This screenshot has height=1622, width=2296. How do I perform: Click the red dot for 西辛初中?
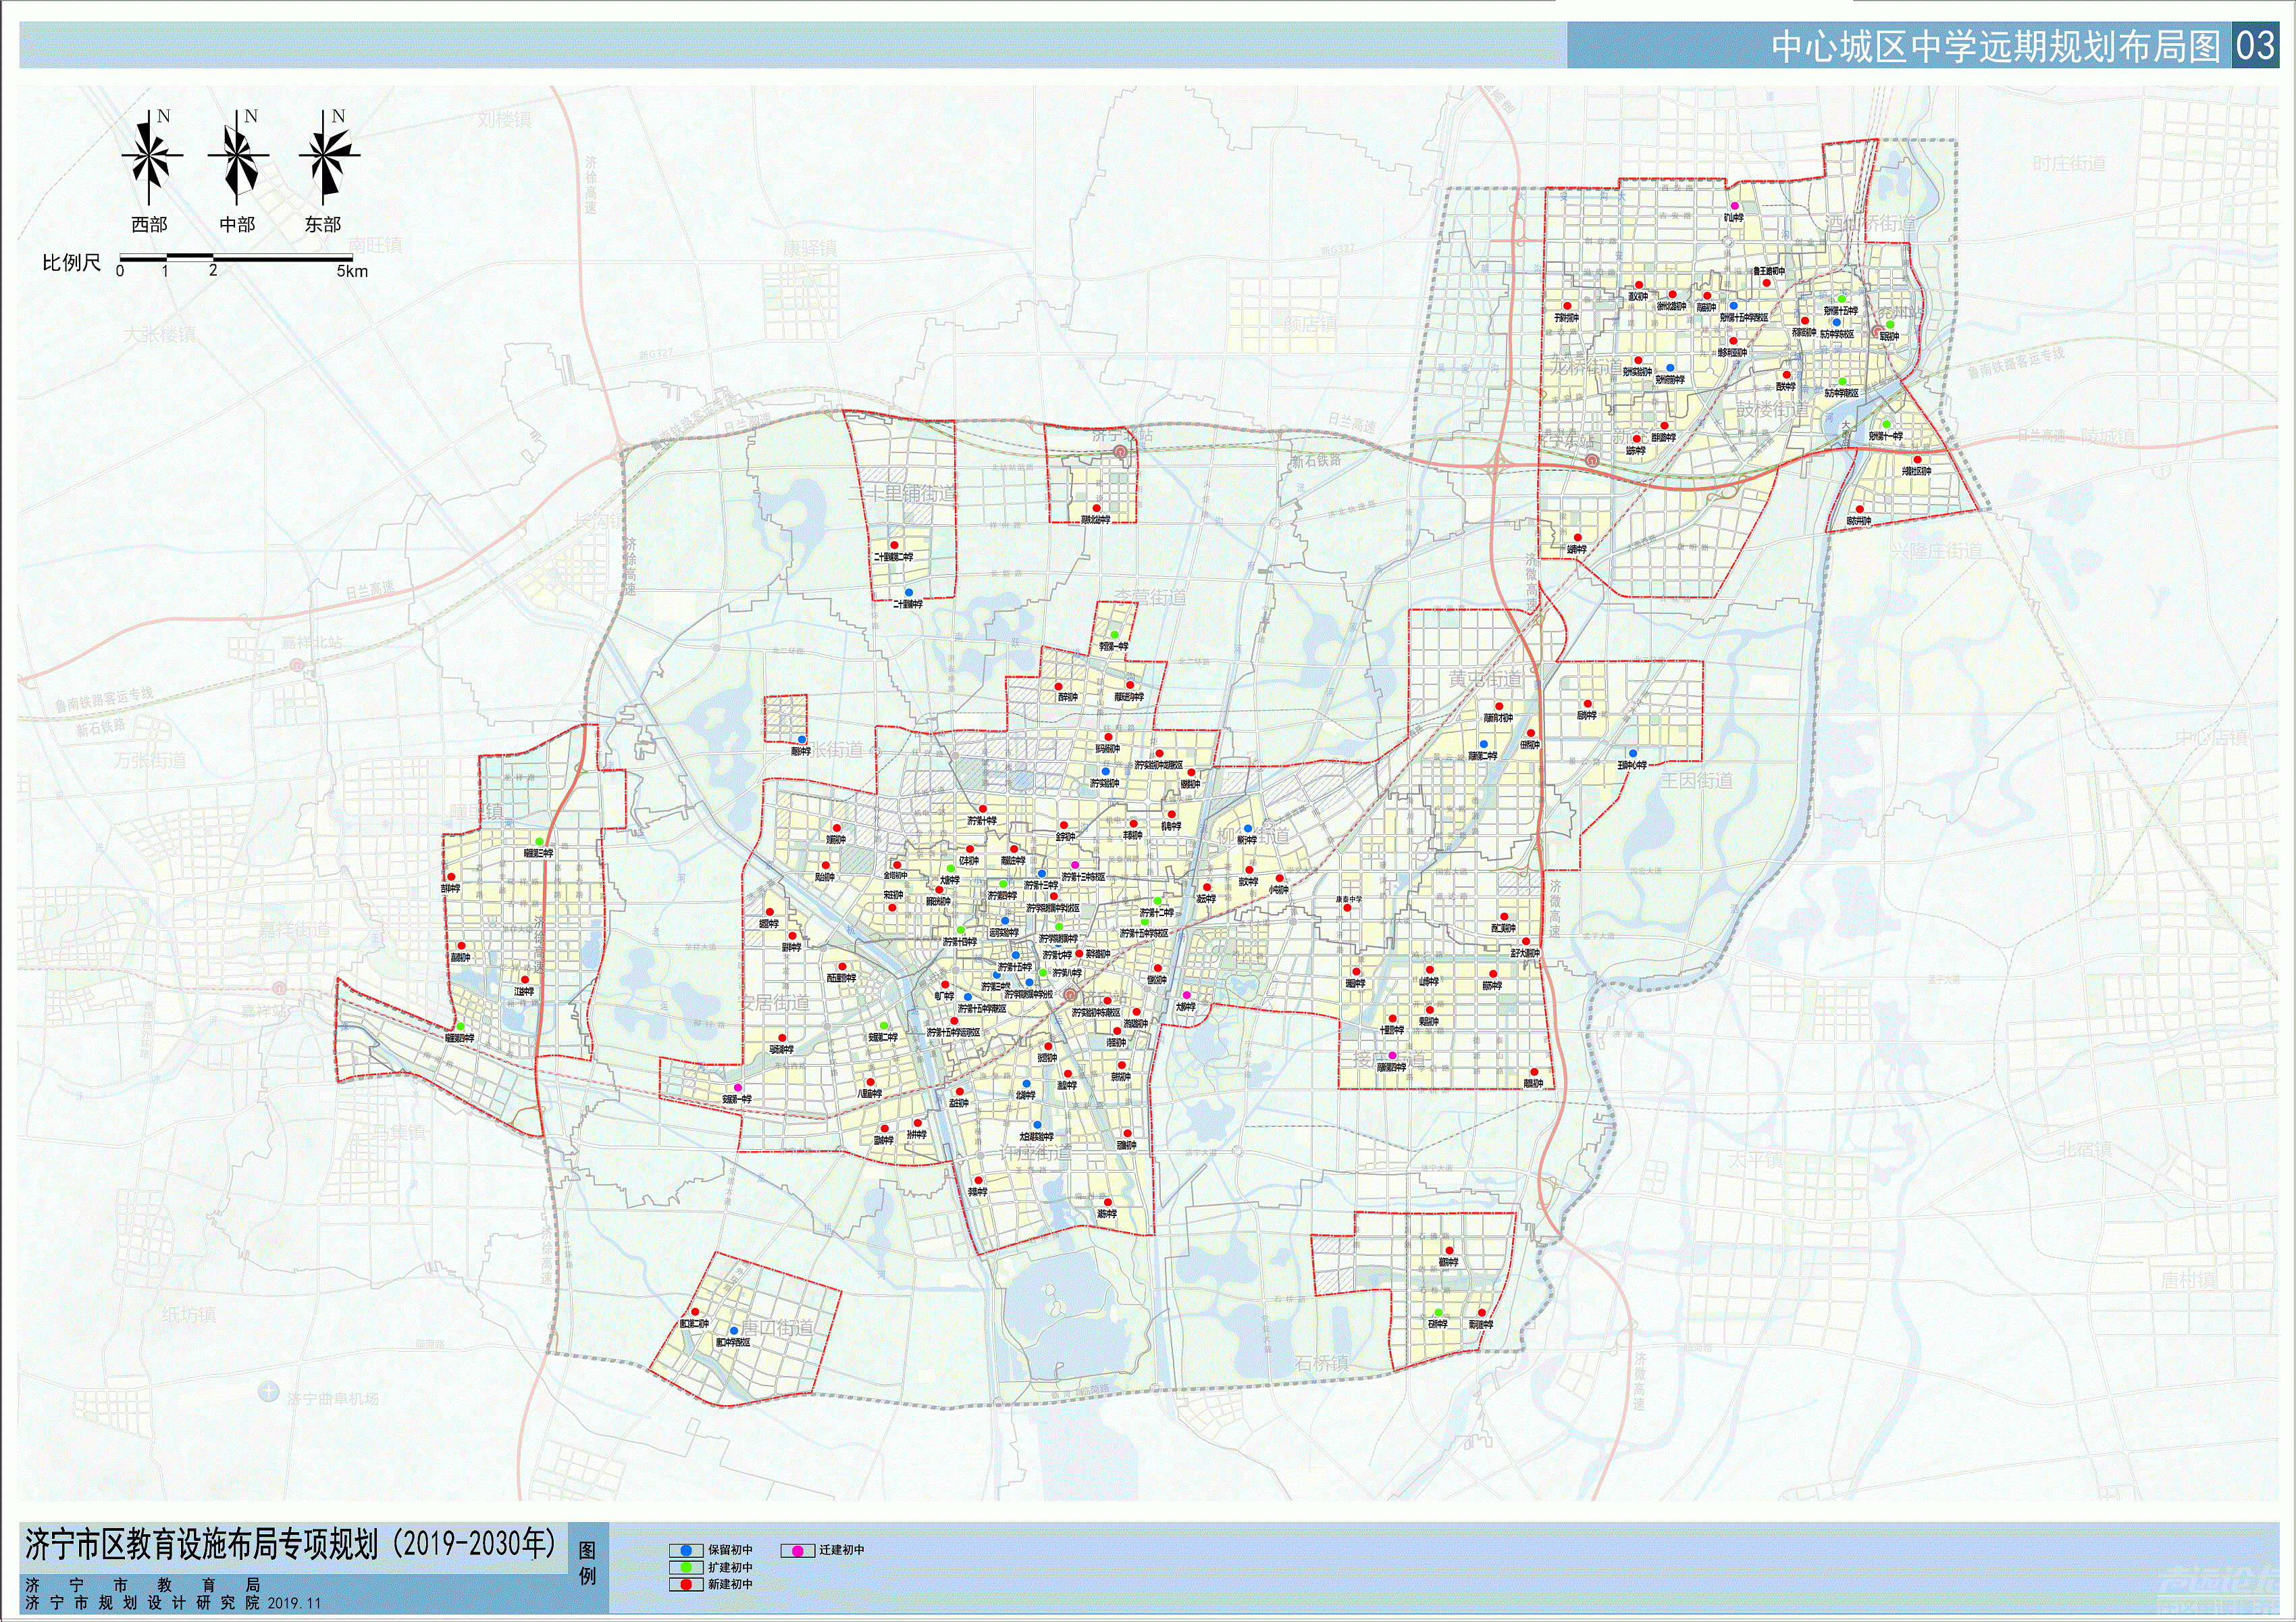click(1059, 686)
